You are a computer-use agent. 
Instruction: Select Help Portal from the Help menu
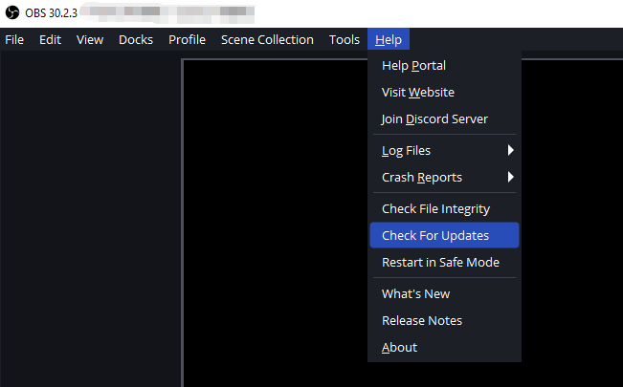413,66
